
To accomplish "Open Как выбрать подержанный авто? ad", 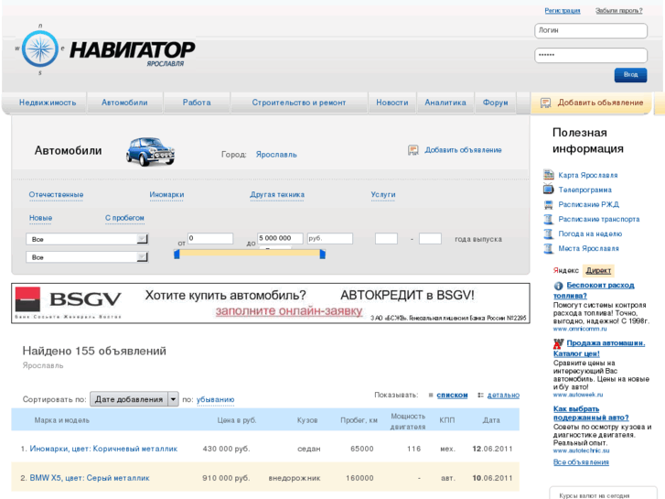I will point(591,413).
